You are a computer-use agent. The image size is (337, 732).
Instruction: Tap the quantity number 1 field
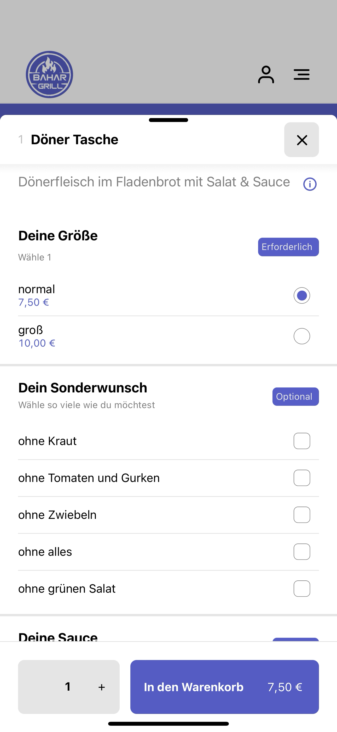[x=68, y=687]
